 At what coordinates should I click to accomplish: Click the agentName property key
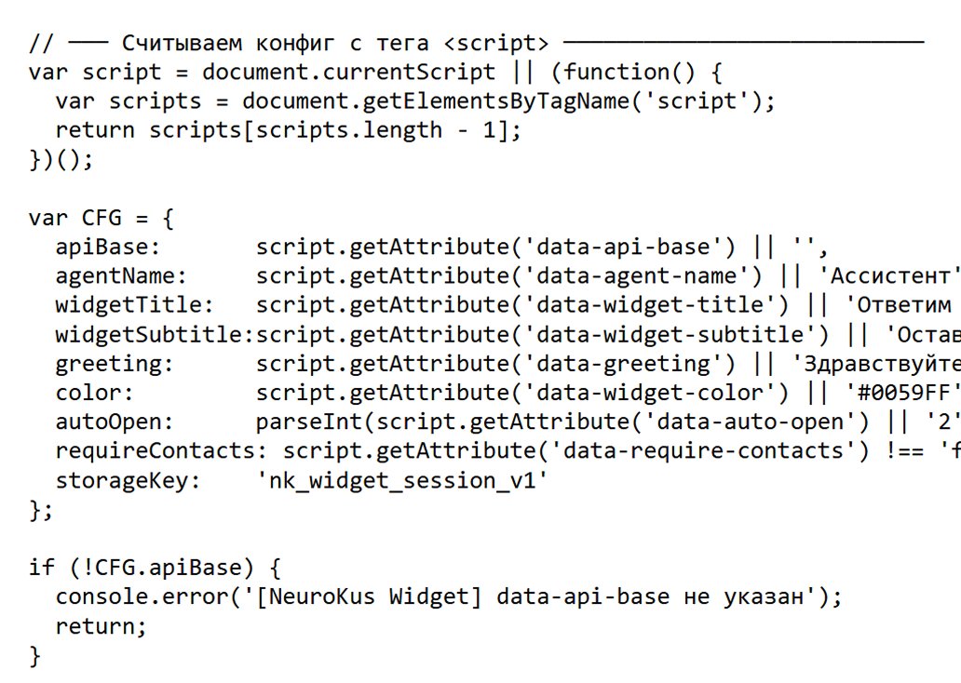coord(121,276)
